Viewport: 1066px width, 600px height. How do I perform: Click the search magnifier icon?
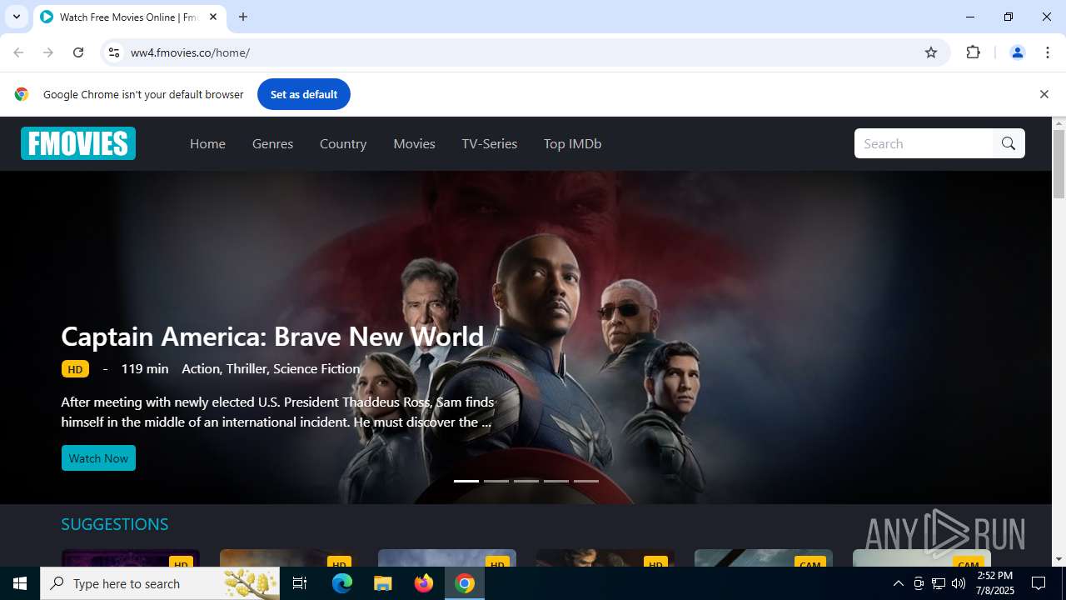[x=1009, y=143]
